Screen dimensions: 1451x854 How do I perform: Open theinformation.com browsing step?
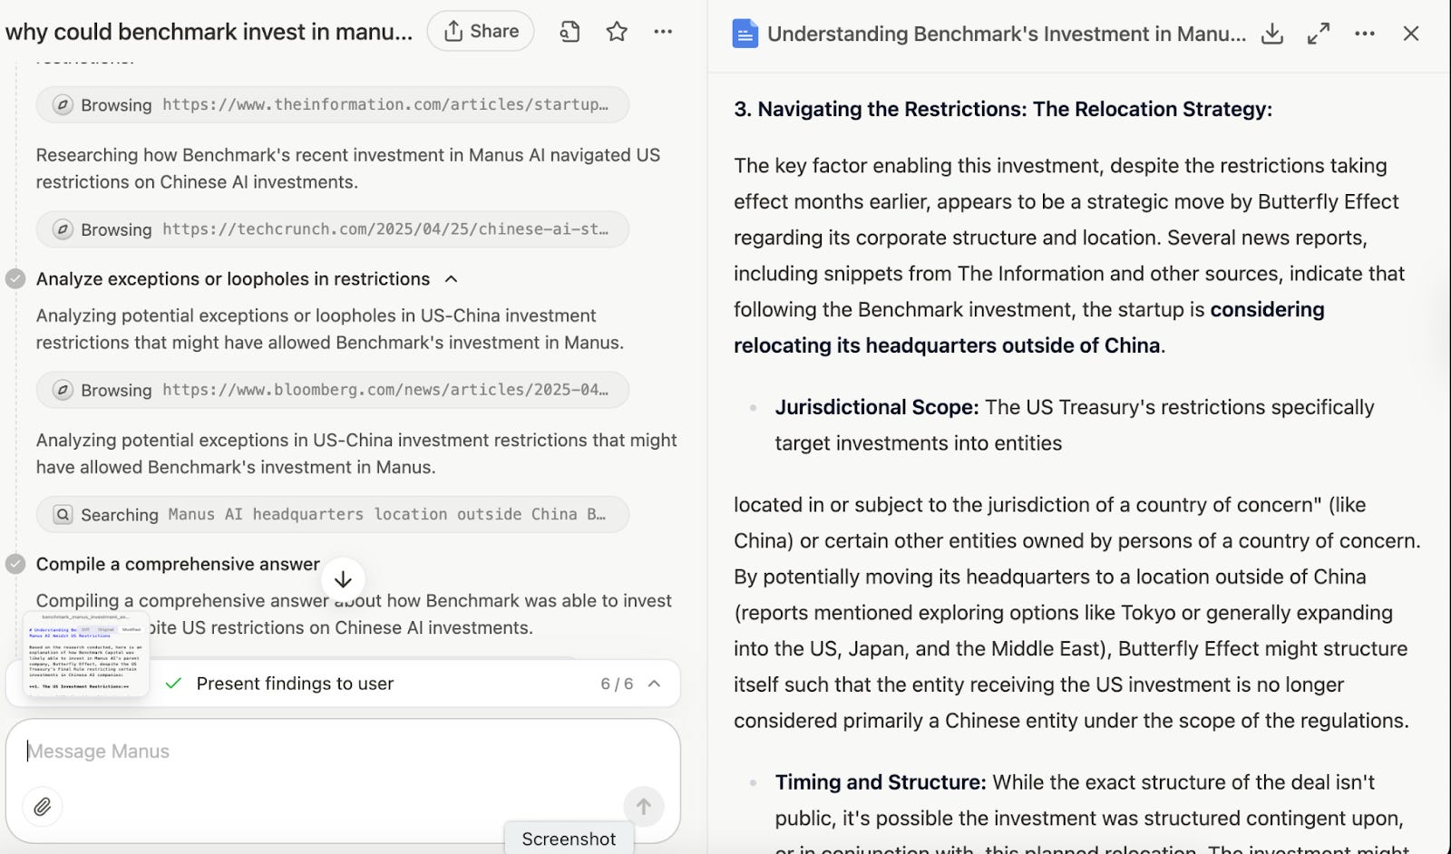pos(333,104)
